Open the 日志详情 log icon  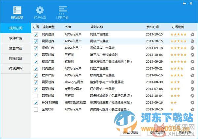coord(63,10)
